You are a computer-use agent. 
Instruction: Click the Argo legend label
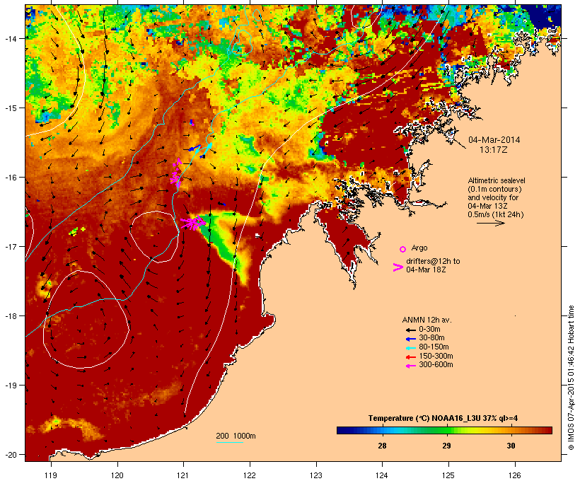(419, 248)
